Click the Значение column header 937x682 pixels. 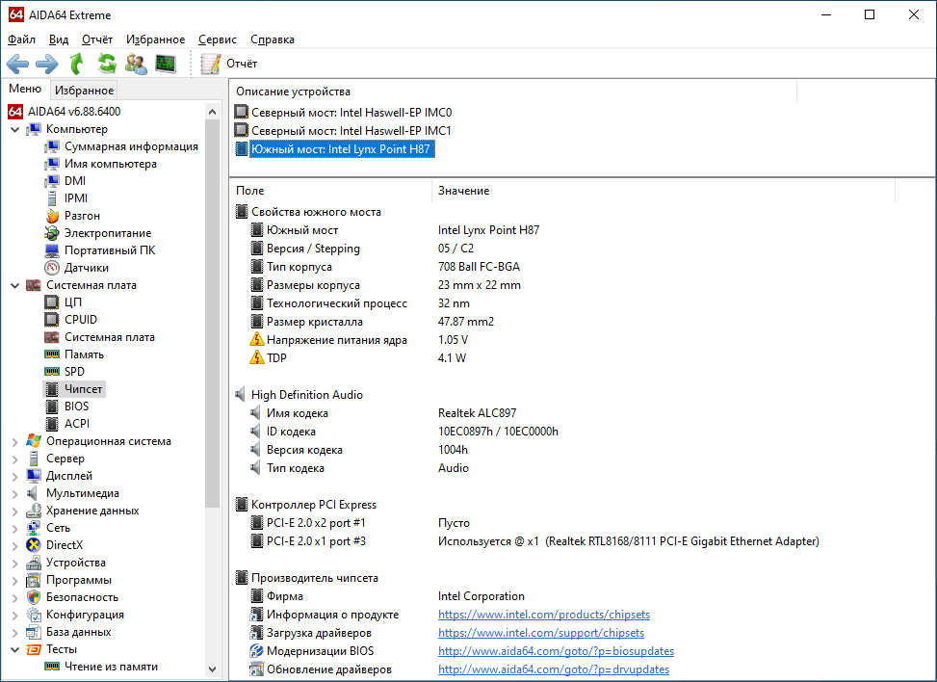pyautogui.click(x=664, y=191)
